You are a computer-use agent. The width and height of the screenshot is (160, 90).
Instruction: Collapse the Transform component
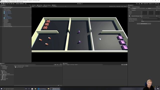[x=128, y=10]
